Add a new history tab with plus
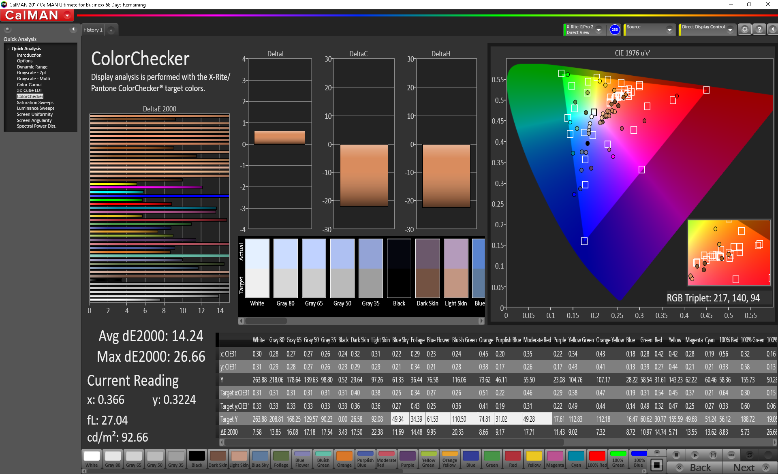 (x=111, y=30)
